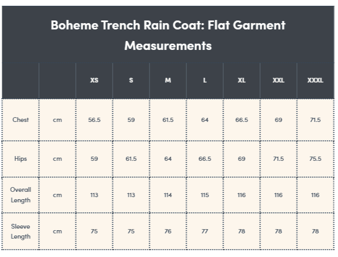Click the Overall Length row label
This screenshot has width=338, height=257.
click(21, 195)
